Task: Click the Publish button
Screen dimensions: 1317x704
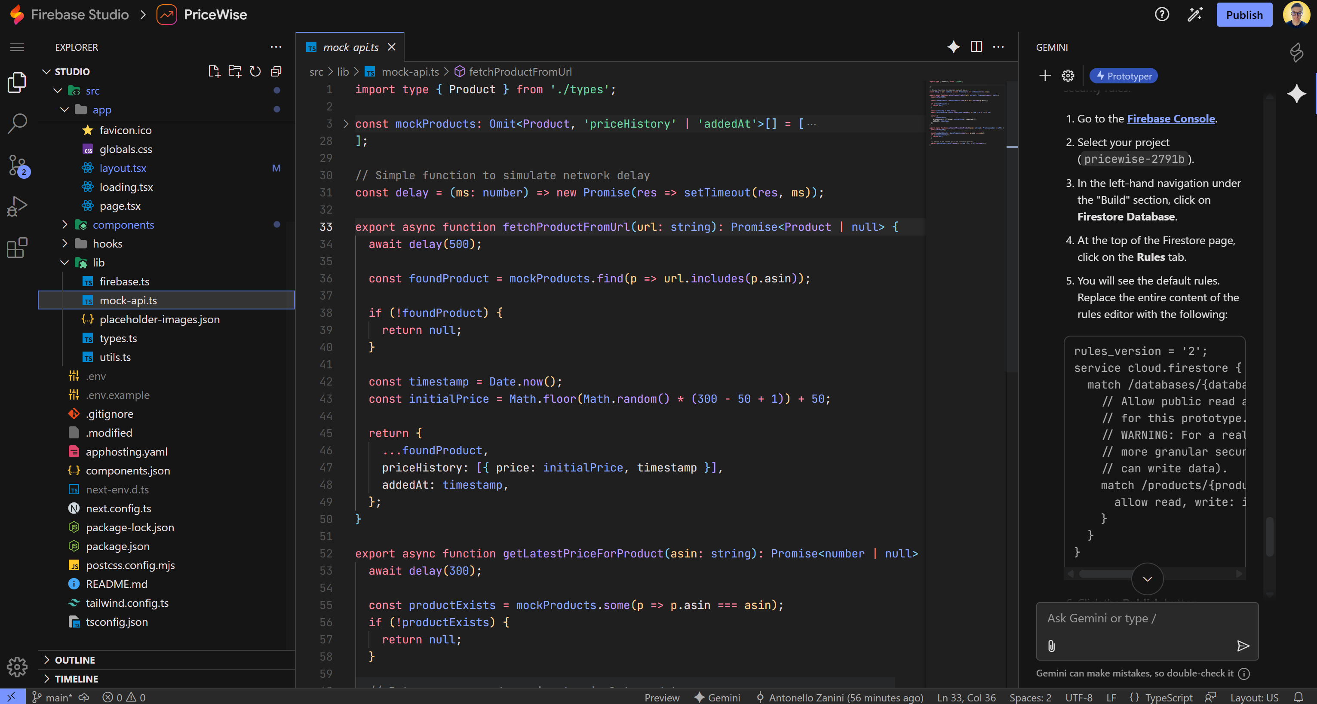Action: coord(1244,14)
